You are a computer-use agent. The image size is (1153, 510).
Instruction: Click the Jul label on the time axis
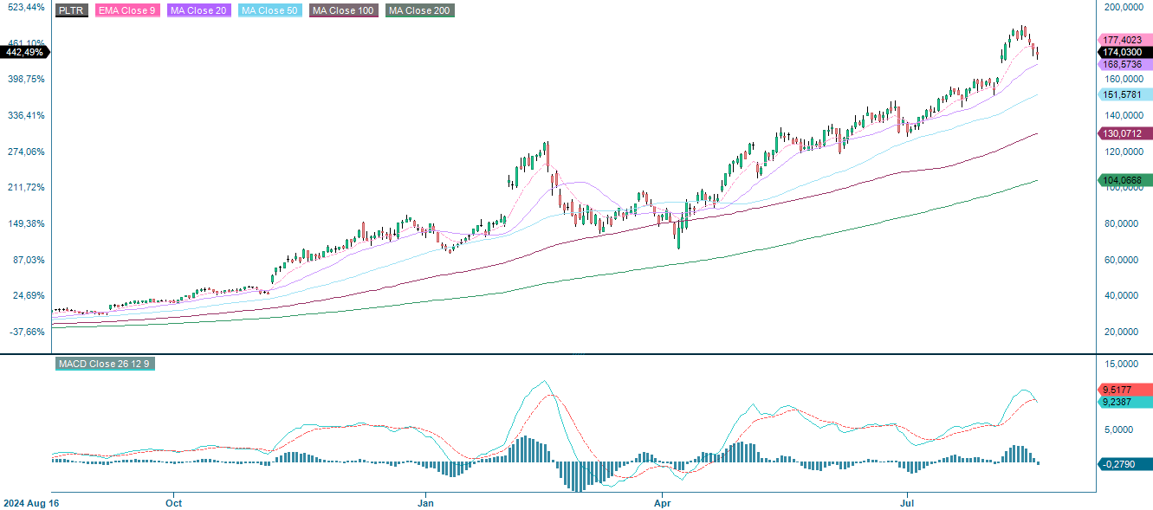coord(908,502)
